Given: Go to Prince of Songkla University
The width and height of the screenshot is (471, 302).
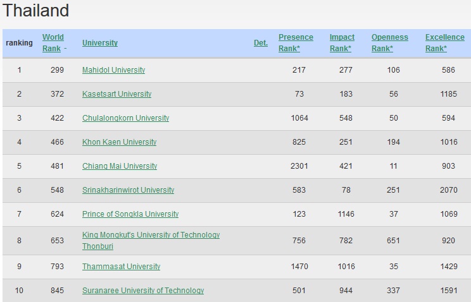Looking at the screenshot, I should pyautogui.click(x=130, y=214).
